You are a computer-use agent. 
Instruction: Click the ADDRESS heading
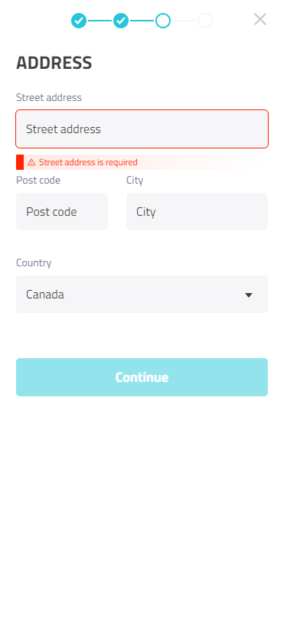tap(54, 64)
